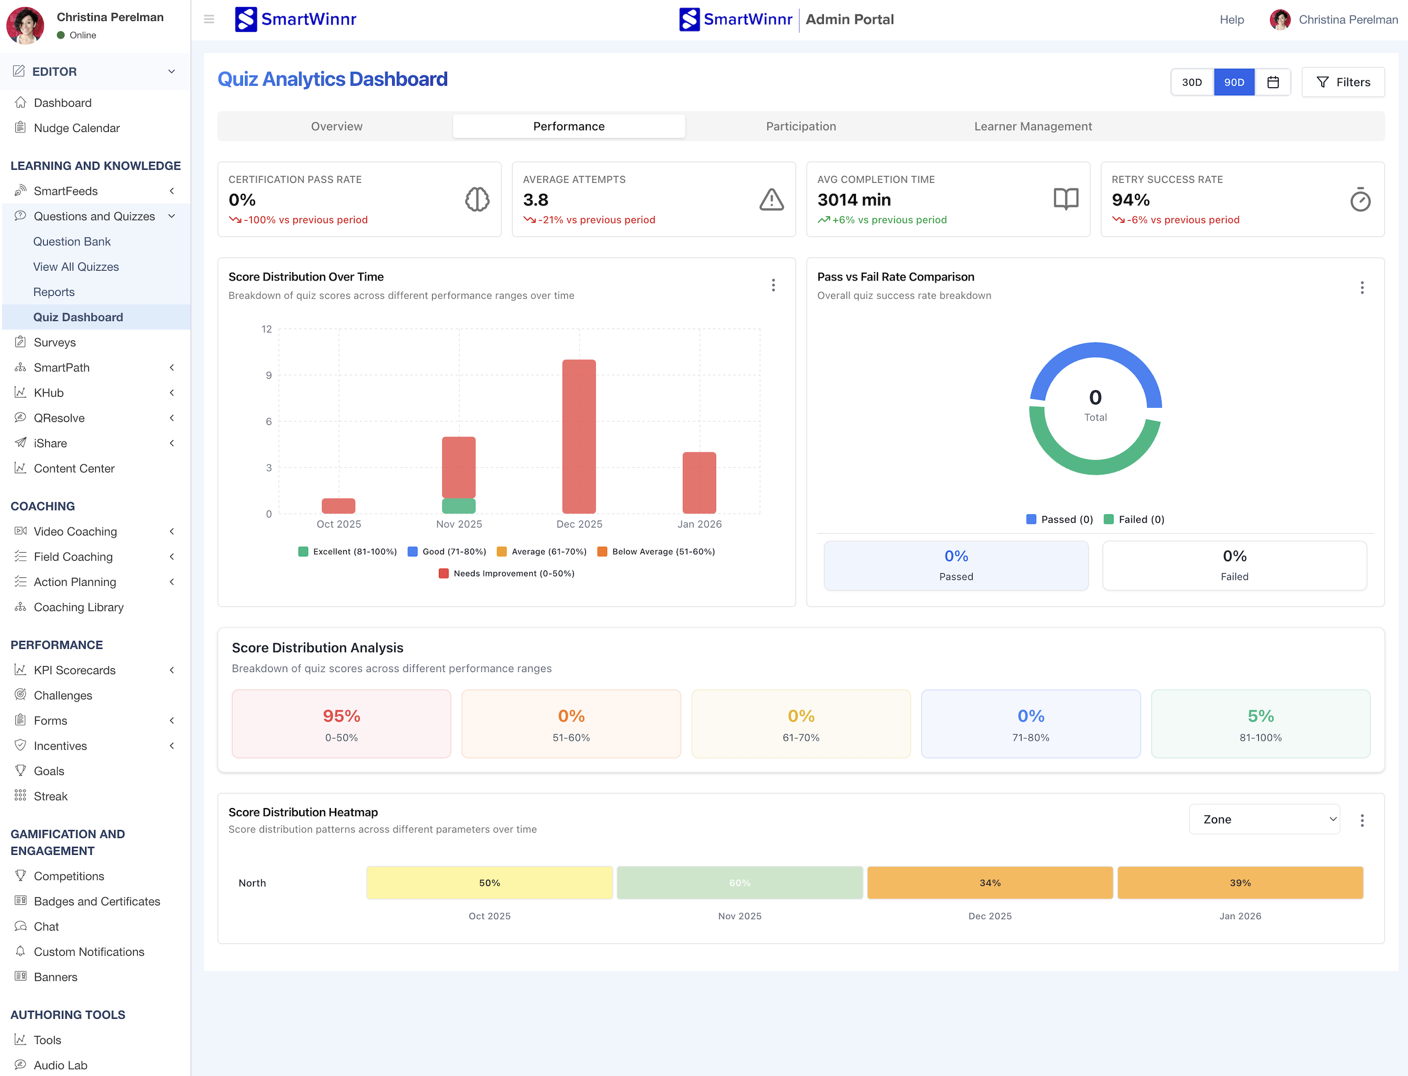Click the Passed legend color swatch

pyautogui.click(x=1031, y=520)
